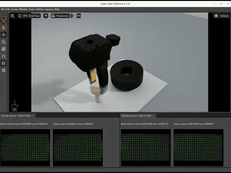Open the Edit menu
Viewport: 231px width, 173px height.
click(8, 9)
